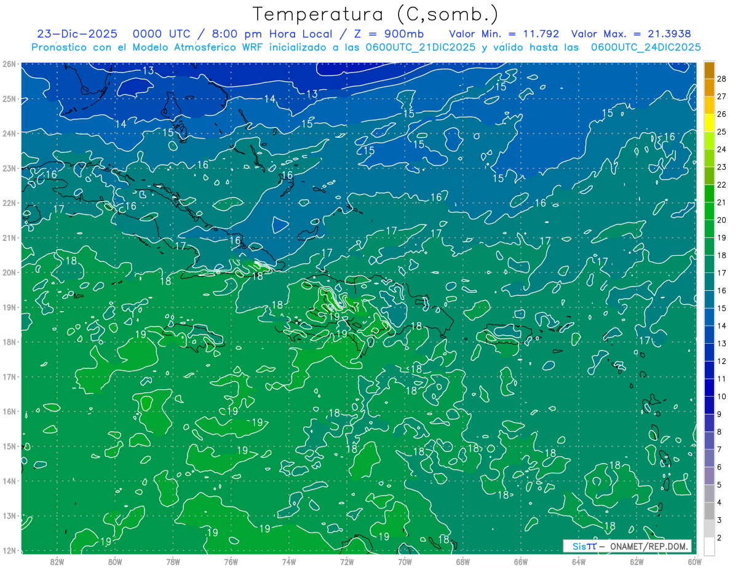Image resolution: width=738 pixels, height=570 pixels.
Task: Click valid-until time '0600UTC_24DIC2025'
Action: (646, 47)
